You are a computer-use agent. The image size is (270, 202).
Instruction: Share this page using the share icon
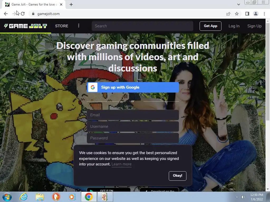tap(228, 14)
